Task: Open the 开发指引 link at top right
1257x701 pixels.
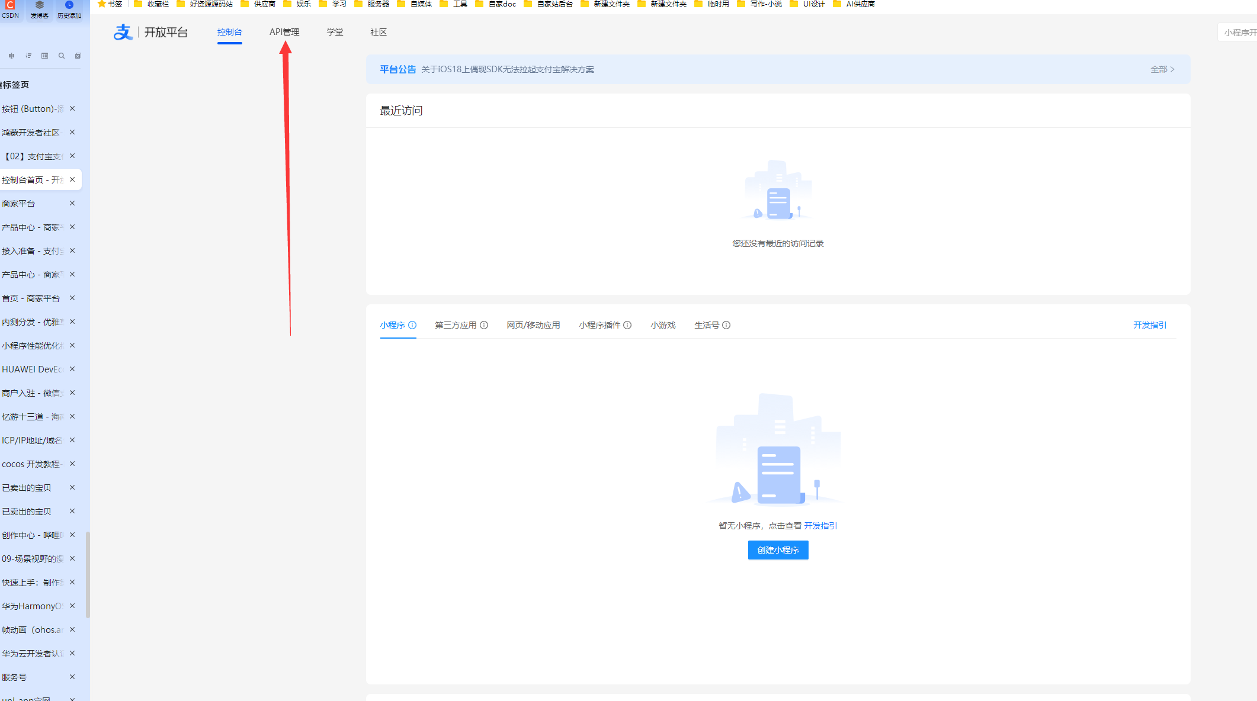Action: tap(1150, 325)
